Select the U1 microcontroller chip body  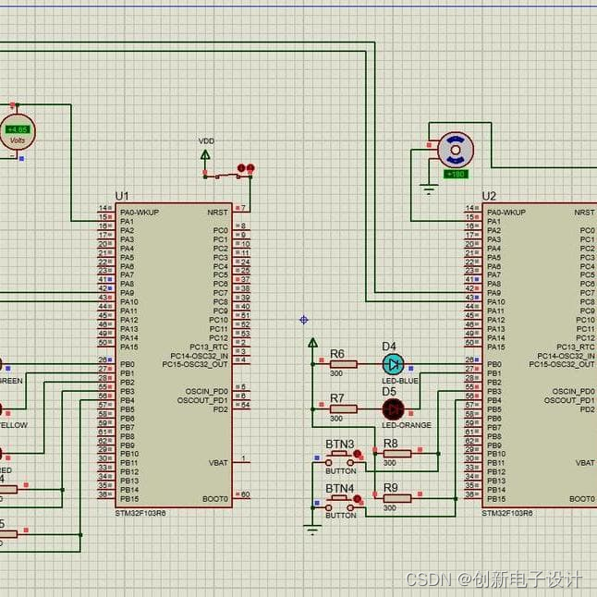(174, 355)
